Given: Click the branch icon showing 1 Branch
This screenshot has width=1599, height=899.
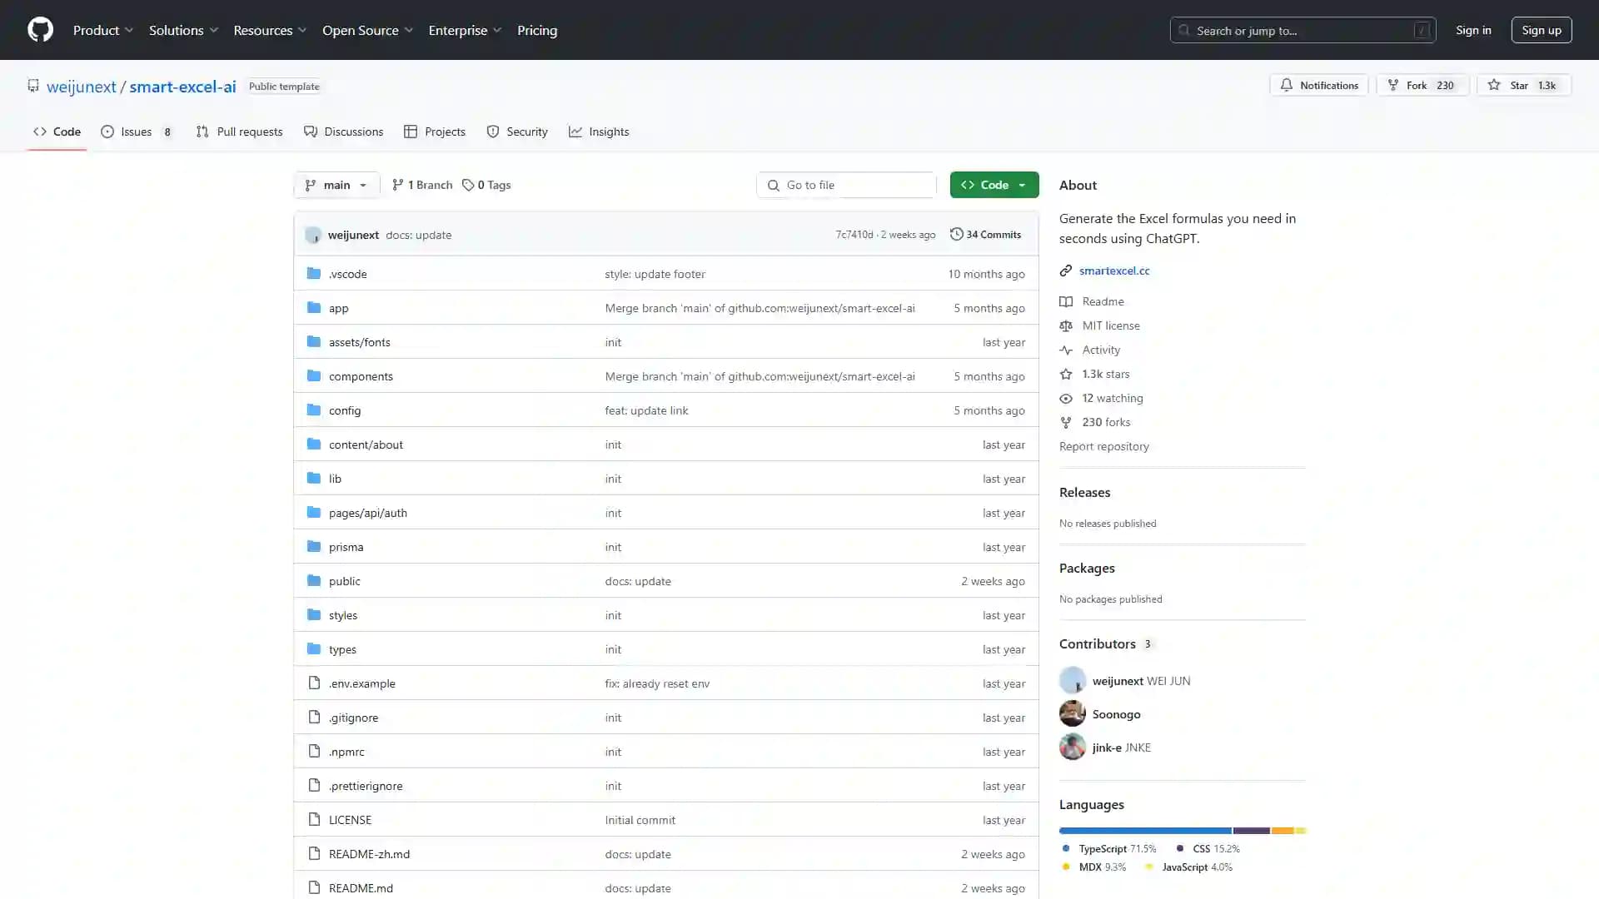Looking at the screenshot, I should pyautogui.click(x=421, y=185).
